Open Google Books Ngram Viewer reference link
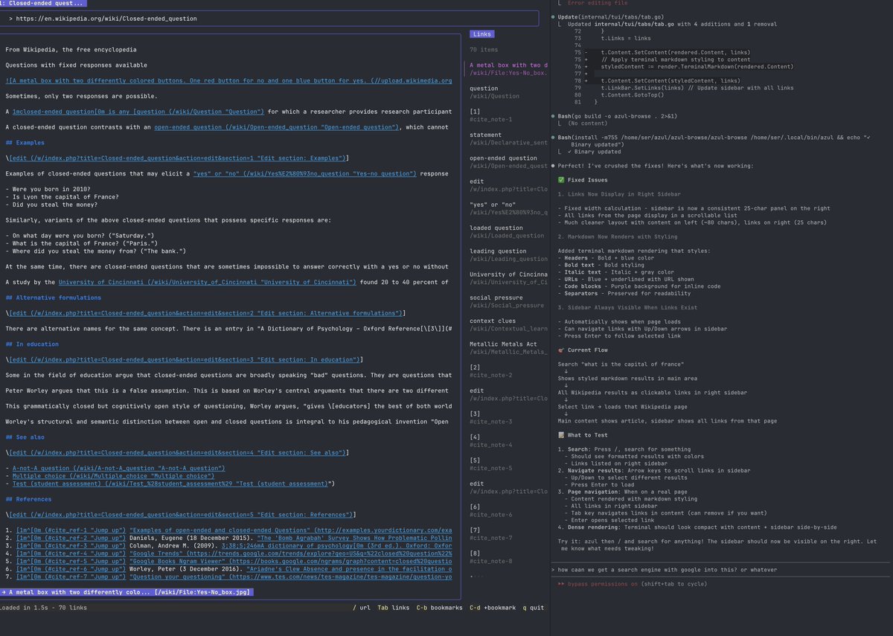The image size is (893, 636). coord(291,561)
